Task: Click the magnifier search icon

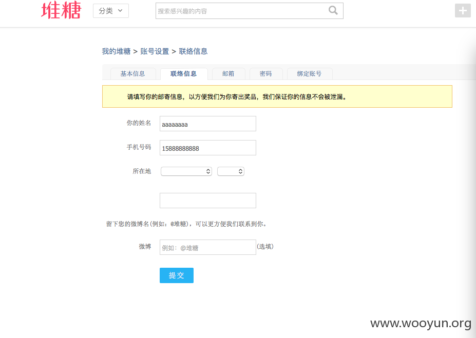Action: click(333, 11)
